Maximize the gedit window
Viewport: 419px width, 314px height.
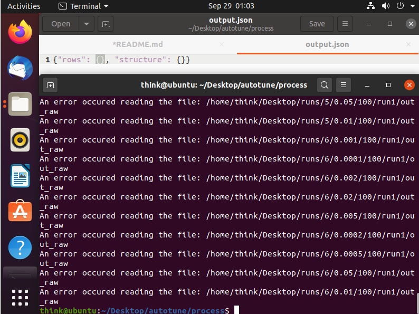tap(390, 24)
